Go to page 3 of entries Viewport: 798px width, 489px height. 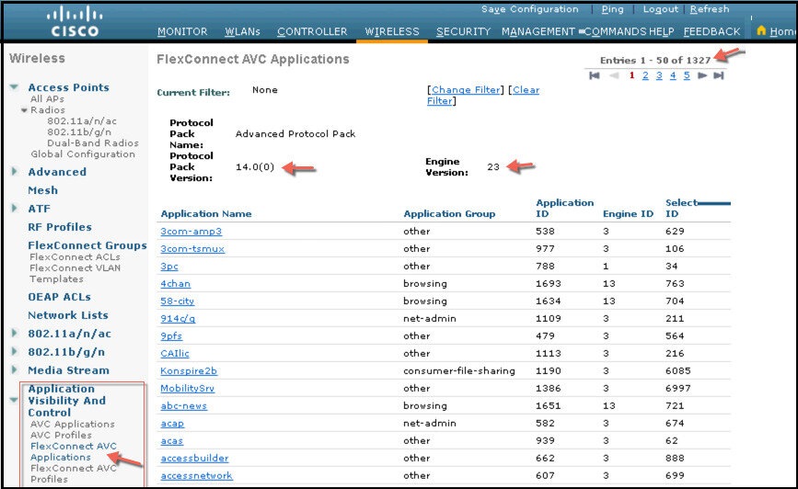[659, 75]
